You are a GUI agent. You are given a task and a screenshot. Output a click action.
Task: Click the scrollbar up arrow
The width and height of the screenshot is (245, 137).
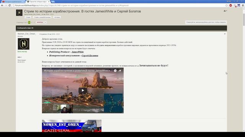pyautogui.click(x=244, y=9)
